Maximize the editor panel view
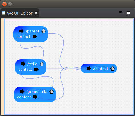 tap(128, 13)
